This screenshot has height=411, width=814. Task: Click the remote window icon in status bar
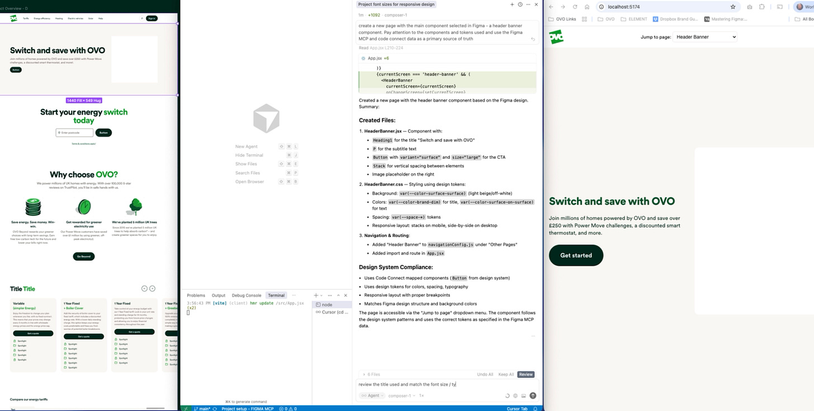point(186,408)
